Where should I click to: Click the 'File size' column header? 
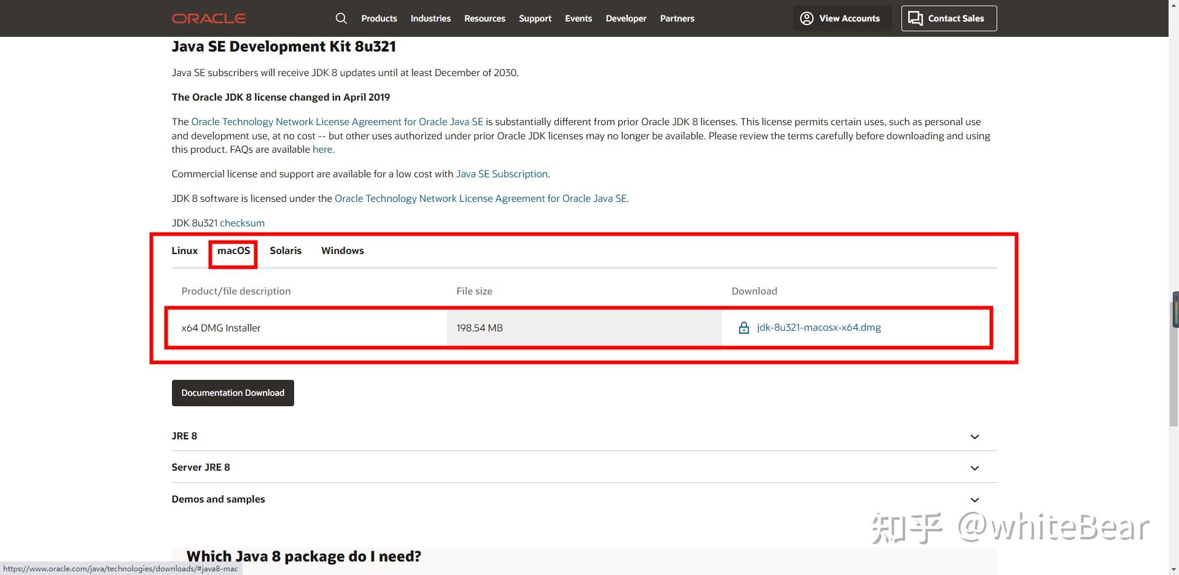tap(474, 291)
